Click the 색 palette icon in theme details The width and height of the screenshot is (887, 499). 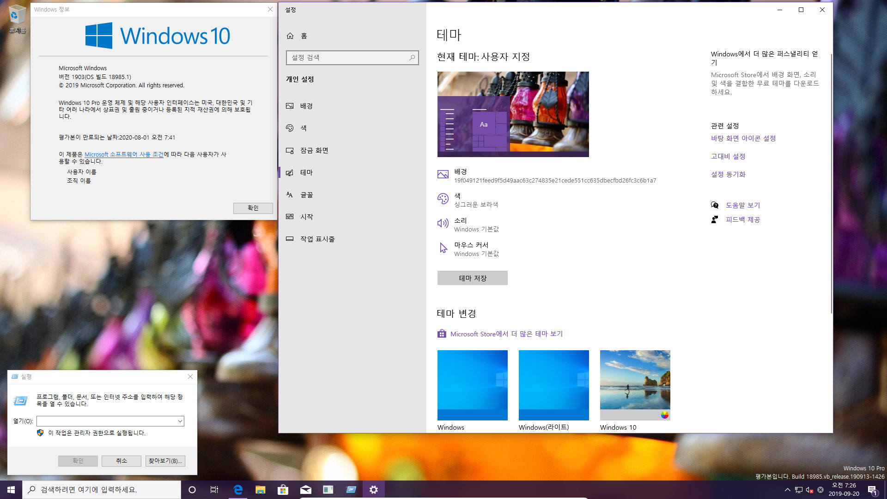pyautogui.click(x=443, y=199)
